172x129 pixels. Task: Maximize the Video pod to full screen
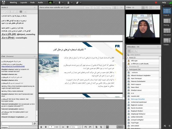click(151, 8)
